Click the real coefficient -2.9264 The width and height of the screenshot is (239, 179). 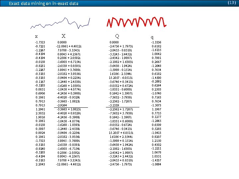[x=62, y=105]
